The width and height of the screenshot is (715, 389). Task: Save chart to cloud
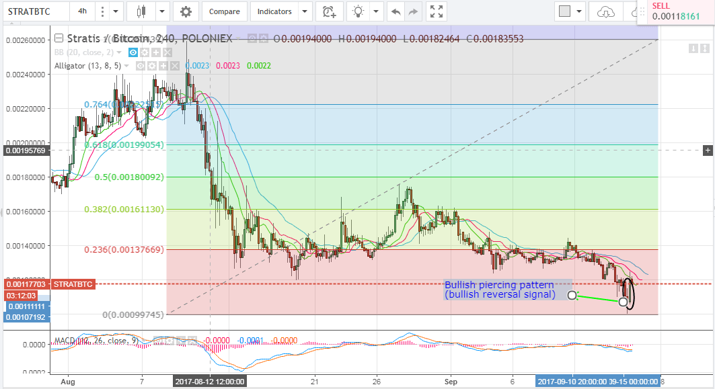(x=605, y=12)
